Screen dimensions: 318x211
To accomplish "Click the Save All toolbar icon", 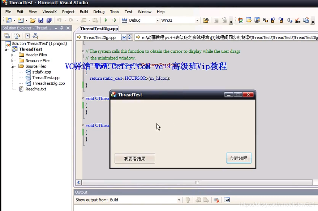I will [x=49, y=20].
